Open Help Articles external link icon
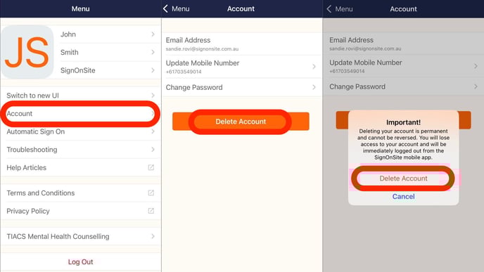Screen dimensions: 484x272 pos(151,167)
